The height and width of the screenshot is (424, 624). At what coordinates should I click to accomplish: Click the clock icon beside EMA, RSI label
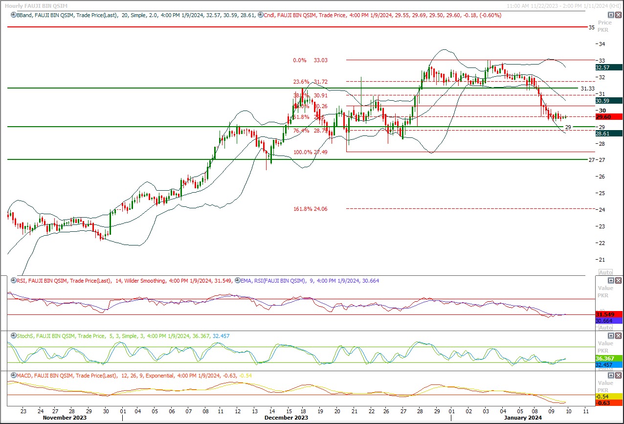point(237,281)
